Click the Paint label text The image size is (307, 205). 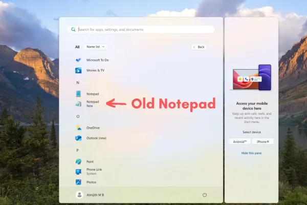click(90, 161)
